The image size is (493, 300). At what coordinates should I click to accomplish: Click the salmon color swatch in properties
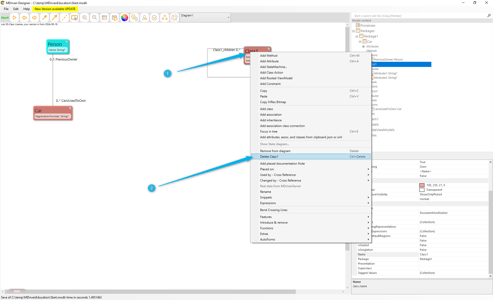click(422, 185)
